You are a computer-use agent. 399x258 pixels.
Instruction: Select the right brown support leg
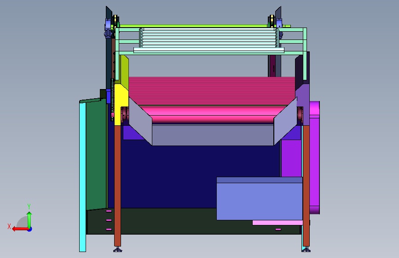pos(306,185)
